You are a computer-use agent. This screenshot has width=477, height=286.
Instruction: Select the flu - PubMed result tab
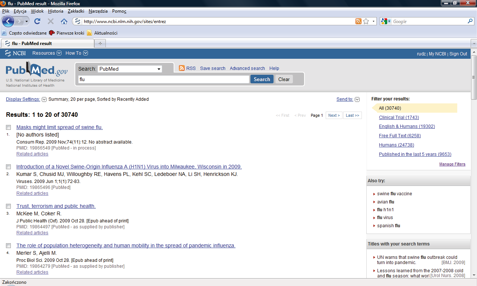[47, 44]
